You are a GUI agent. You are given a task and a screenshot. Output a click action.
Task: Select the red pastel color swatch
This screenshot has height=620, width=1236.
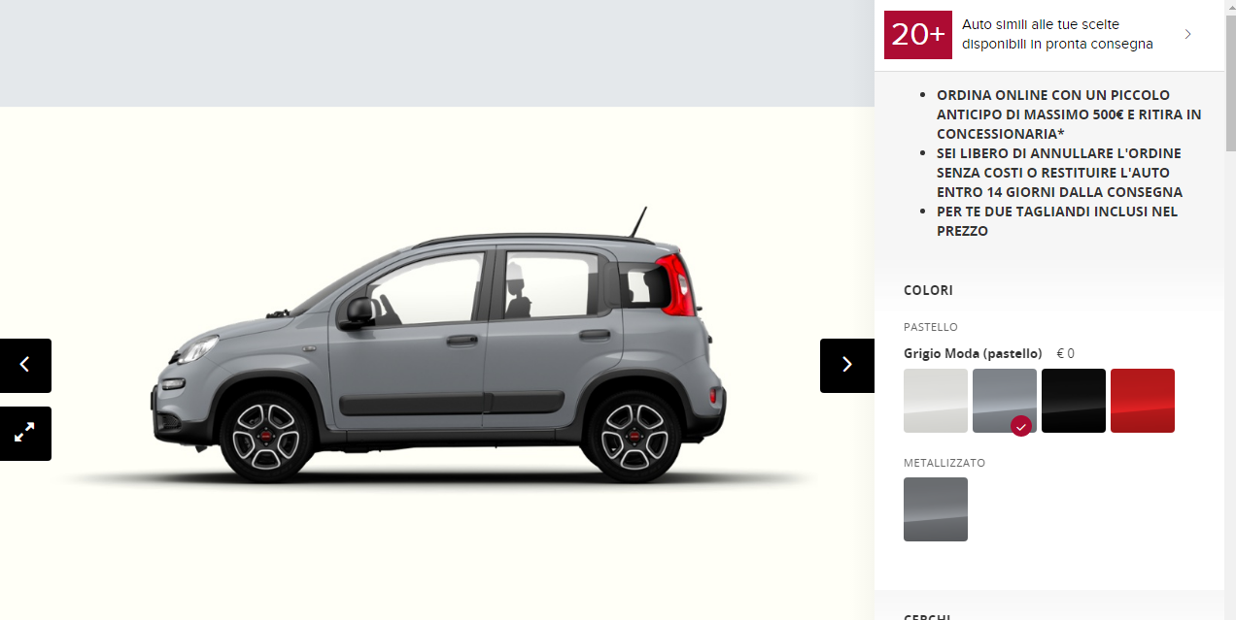pos(1143,401)
